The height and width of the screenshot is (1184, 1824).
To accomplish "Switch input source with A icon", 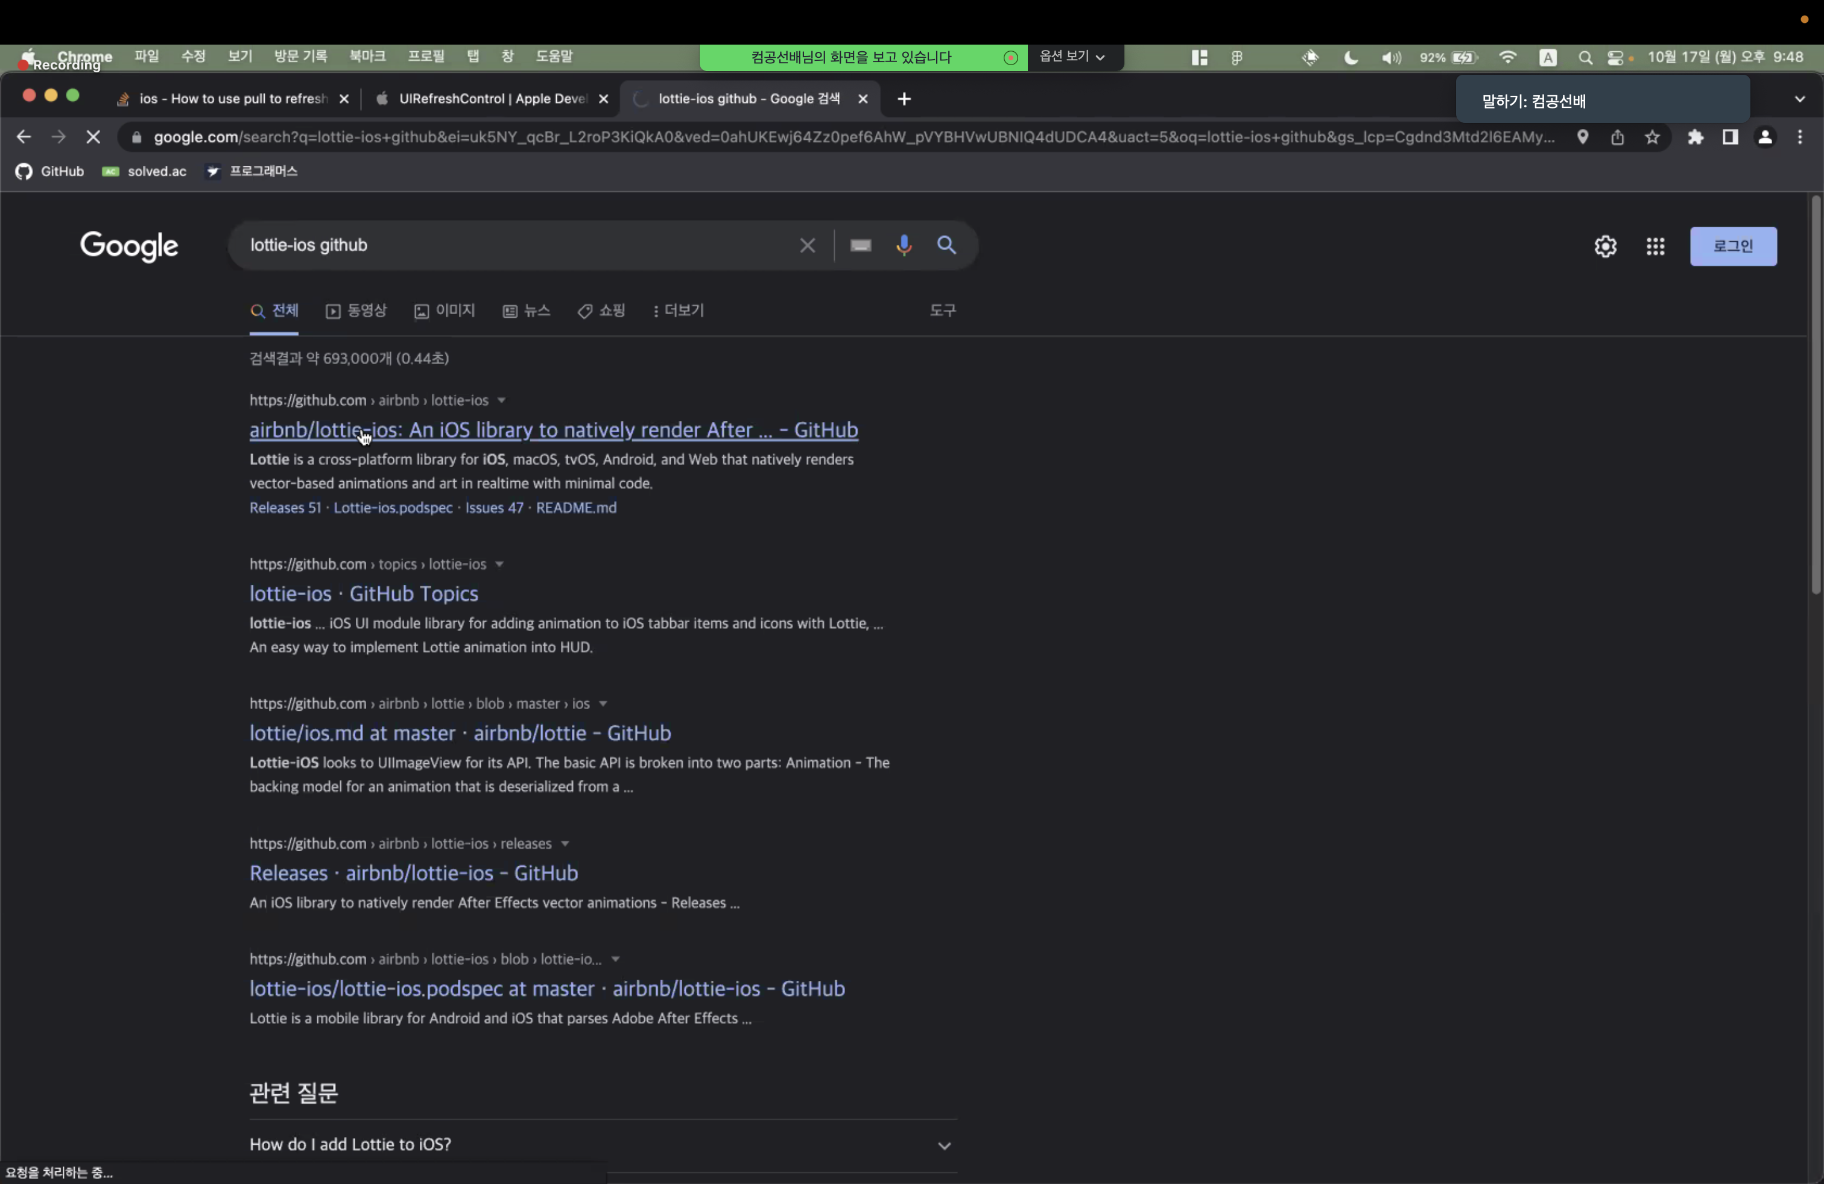I will 1548,57.
